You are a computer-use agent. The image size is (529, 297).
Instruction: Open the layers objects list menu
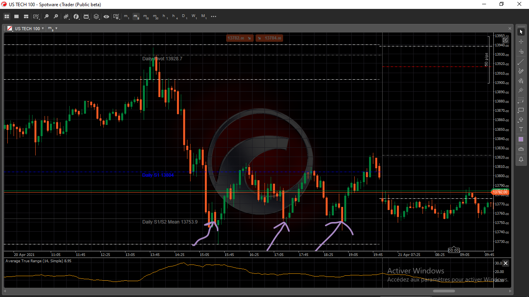pos(96,17)
